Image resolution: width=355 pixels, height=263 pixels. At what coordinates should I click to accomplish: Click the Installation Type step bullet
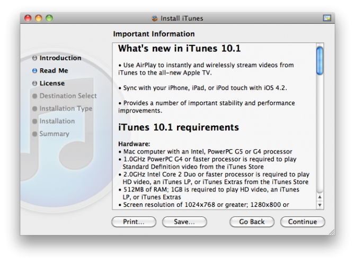pos(34,109)
